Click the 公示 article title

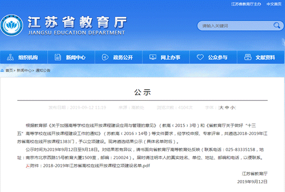pos(142,92)
